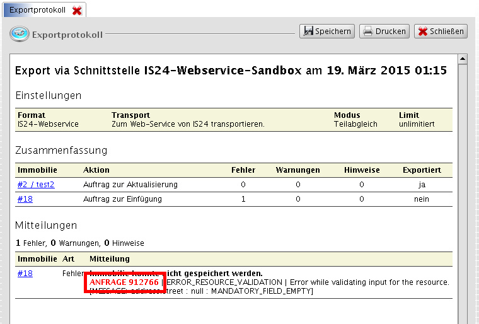Click the 'Warnungen' column header in summary

[297, 170]
